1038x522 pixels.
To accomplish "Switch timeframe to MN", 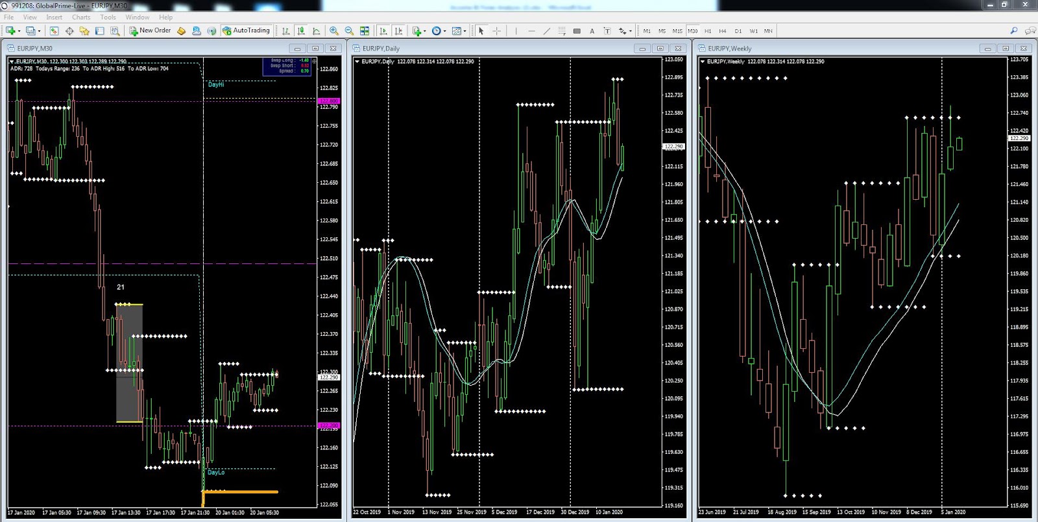I will [x=768, y=31].
